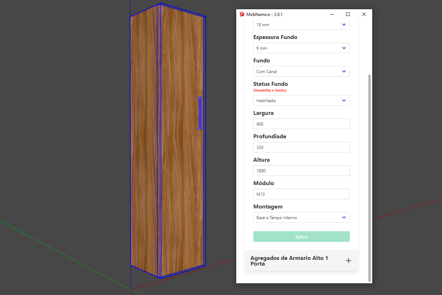Select the cabinet's front door panel

pyautogui.click(x=182, y=142)
